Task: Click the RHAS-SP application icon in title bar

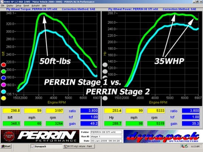Action: [x=2, y=2]
